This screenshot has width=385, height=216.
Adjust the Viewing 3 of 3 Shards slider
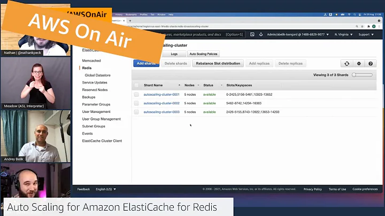[362, 75]
